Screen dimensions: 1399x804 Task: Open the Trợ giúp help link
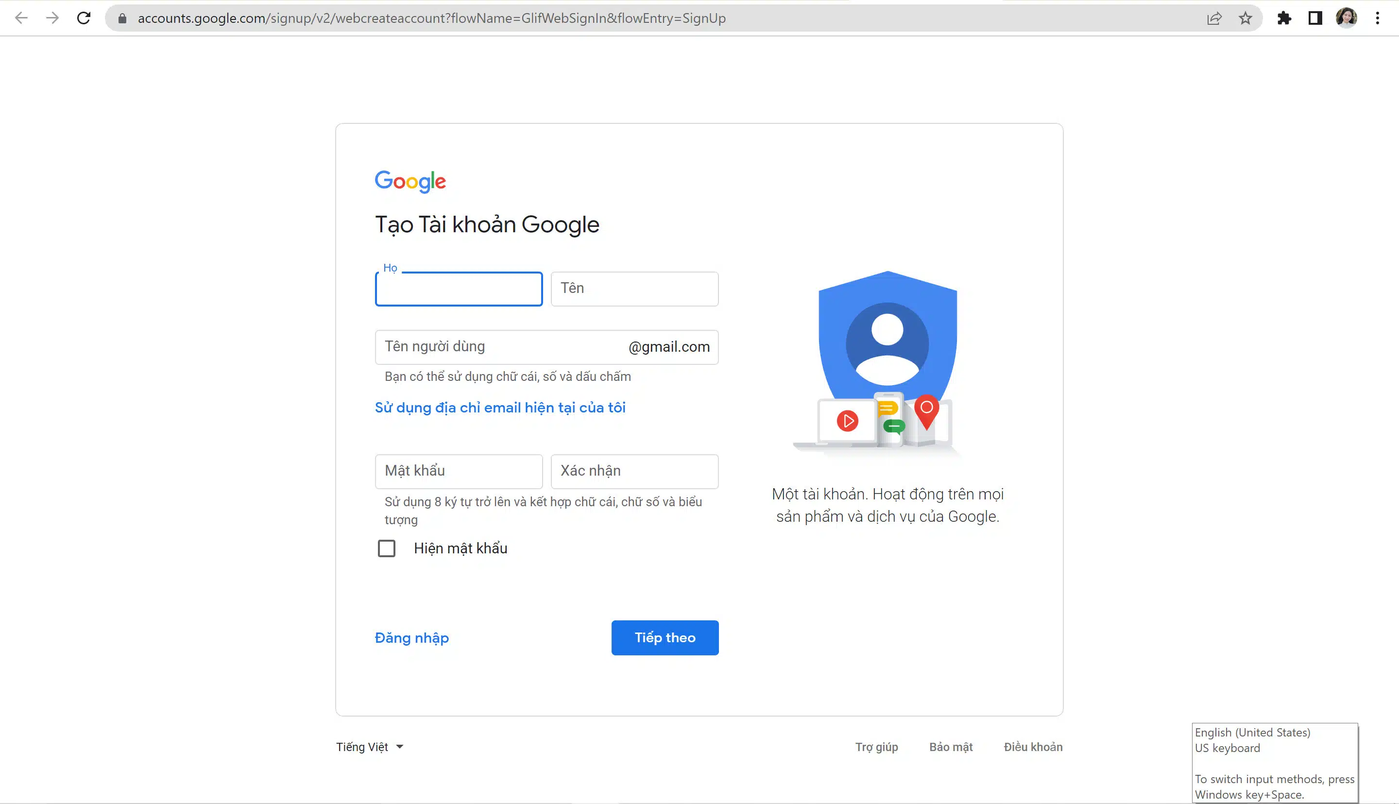click(x=877, y=747)
